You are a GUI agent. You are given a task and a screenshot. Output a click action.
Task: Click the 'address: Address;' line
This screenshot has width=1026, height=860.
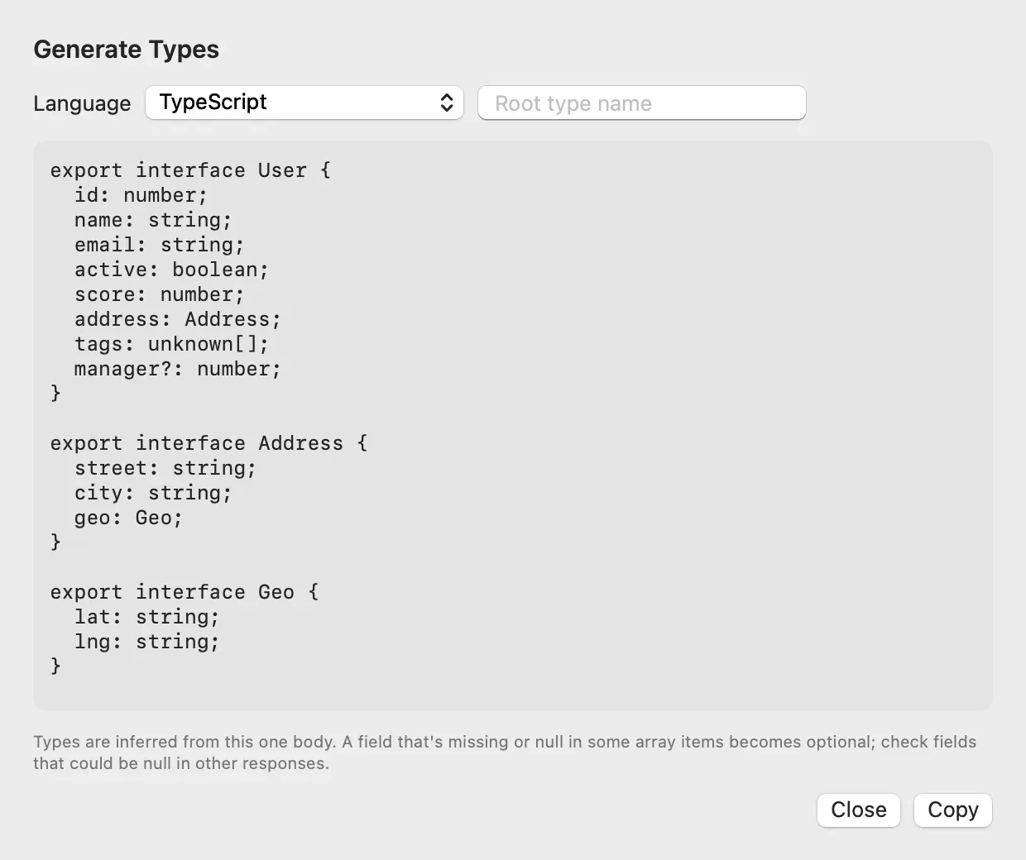tap(178, 319)
